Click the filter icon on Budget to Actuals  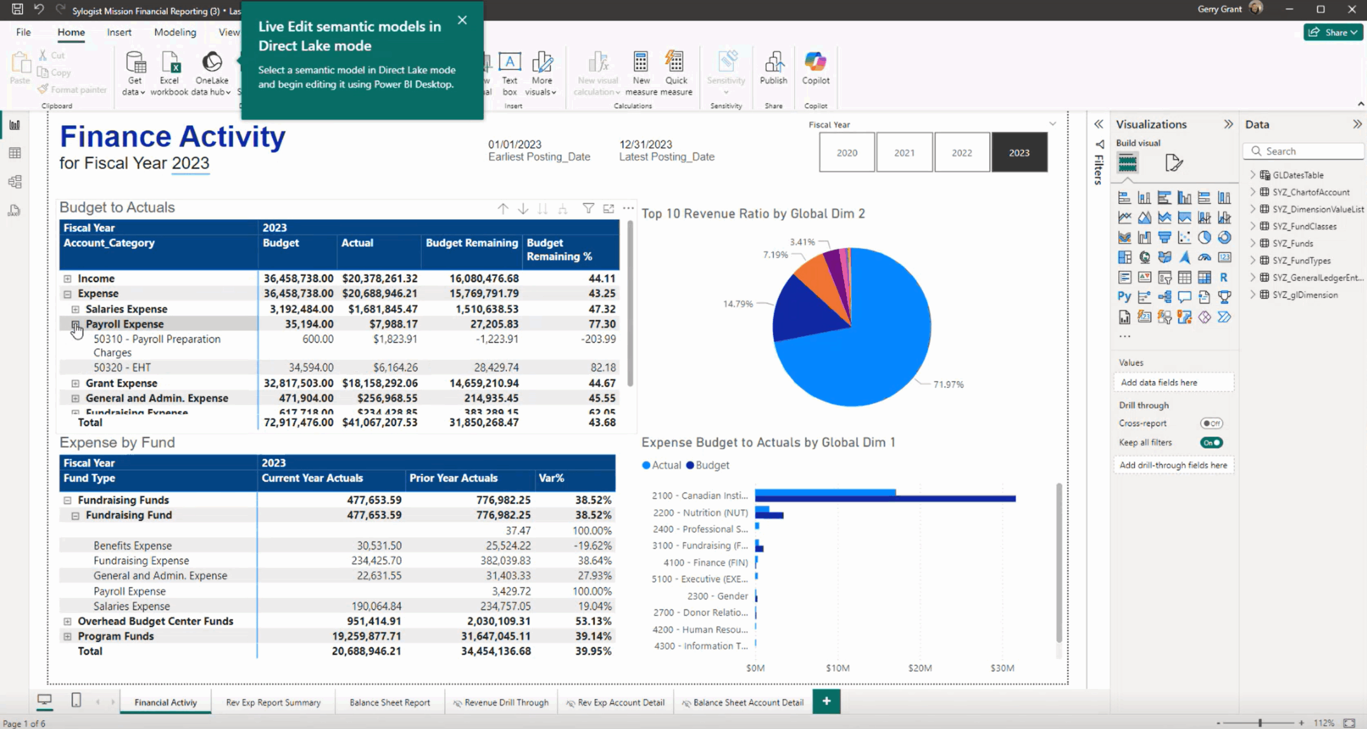(588, 208)
